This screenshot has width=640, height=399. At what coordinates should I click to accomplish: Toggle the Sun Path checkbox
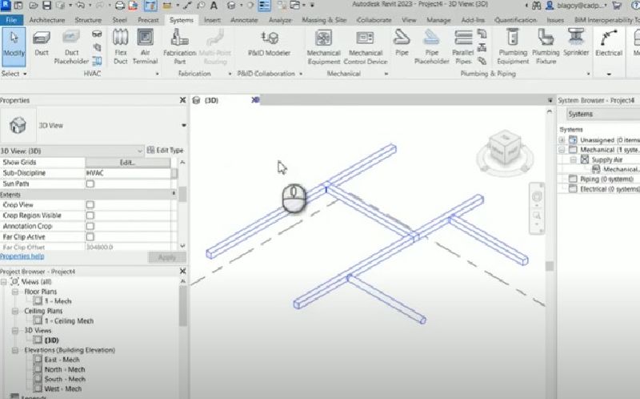pyautogui.click(x=90, y=184)
